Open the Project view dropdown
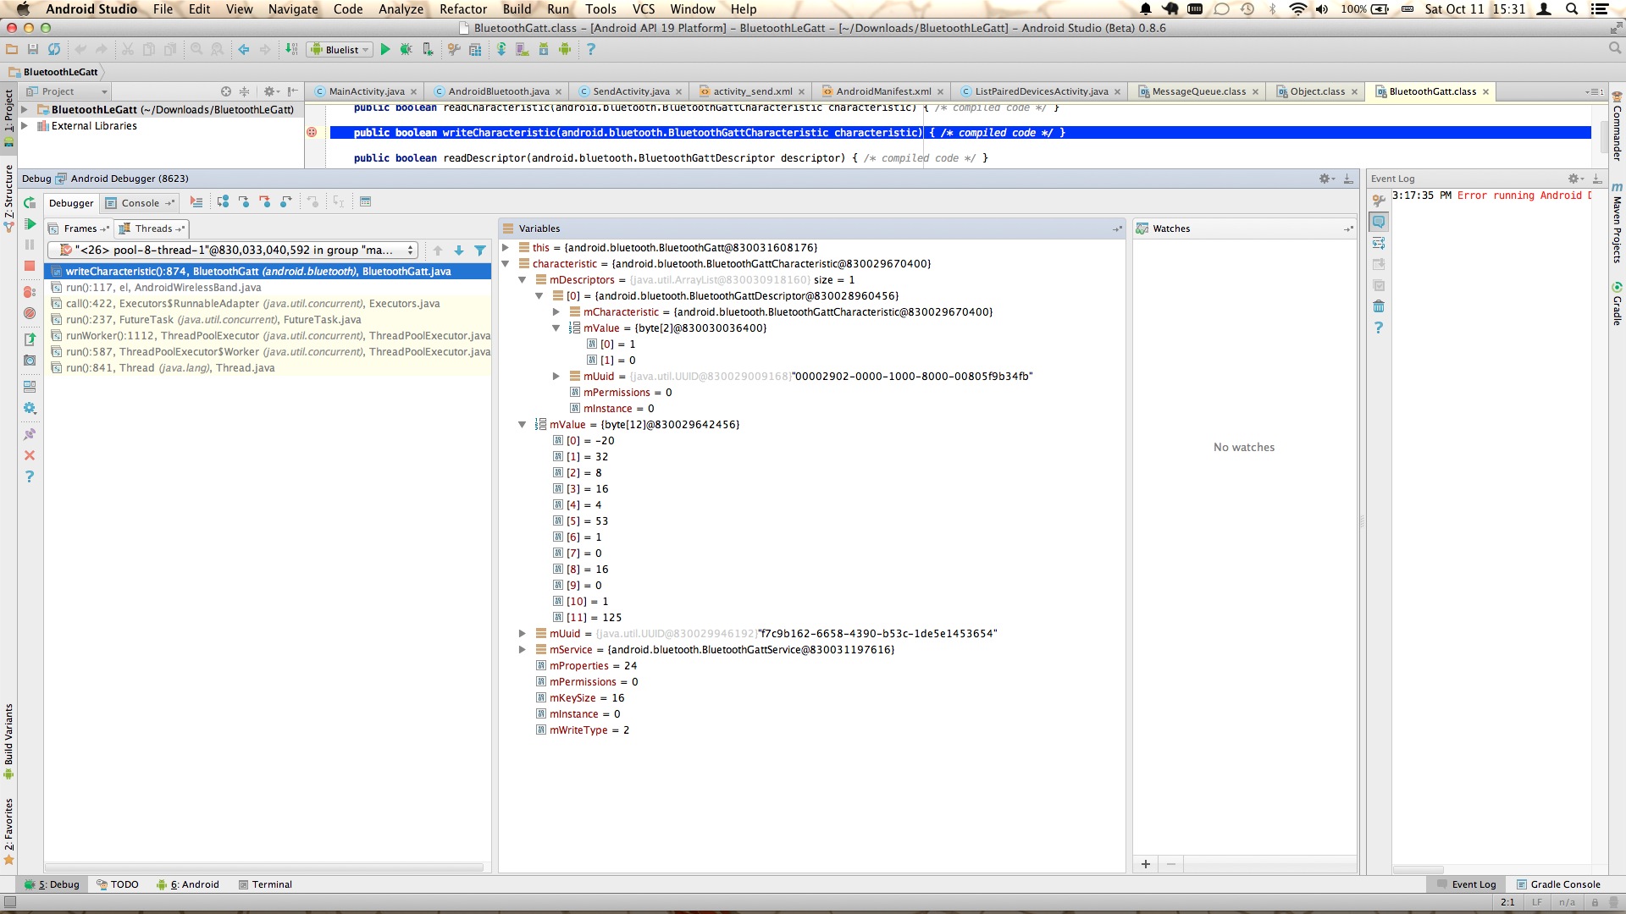This screenshot has height=914, width=1626. (67, 91)
